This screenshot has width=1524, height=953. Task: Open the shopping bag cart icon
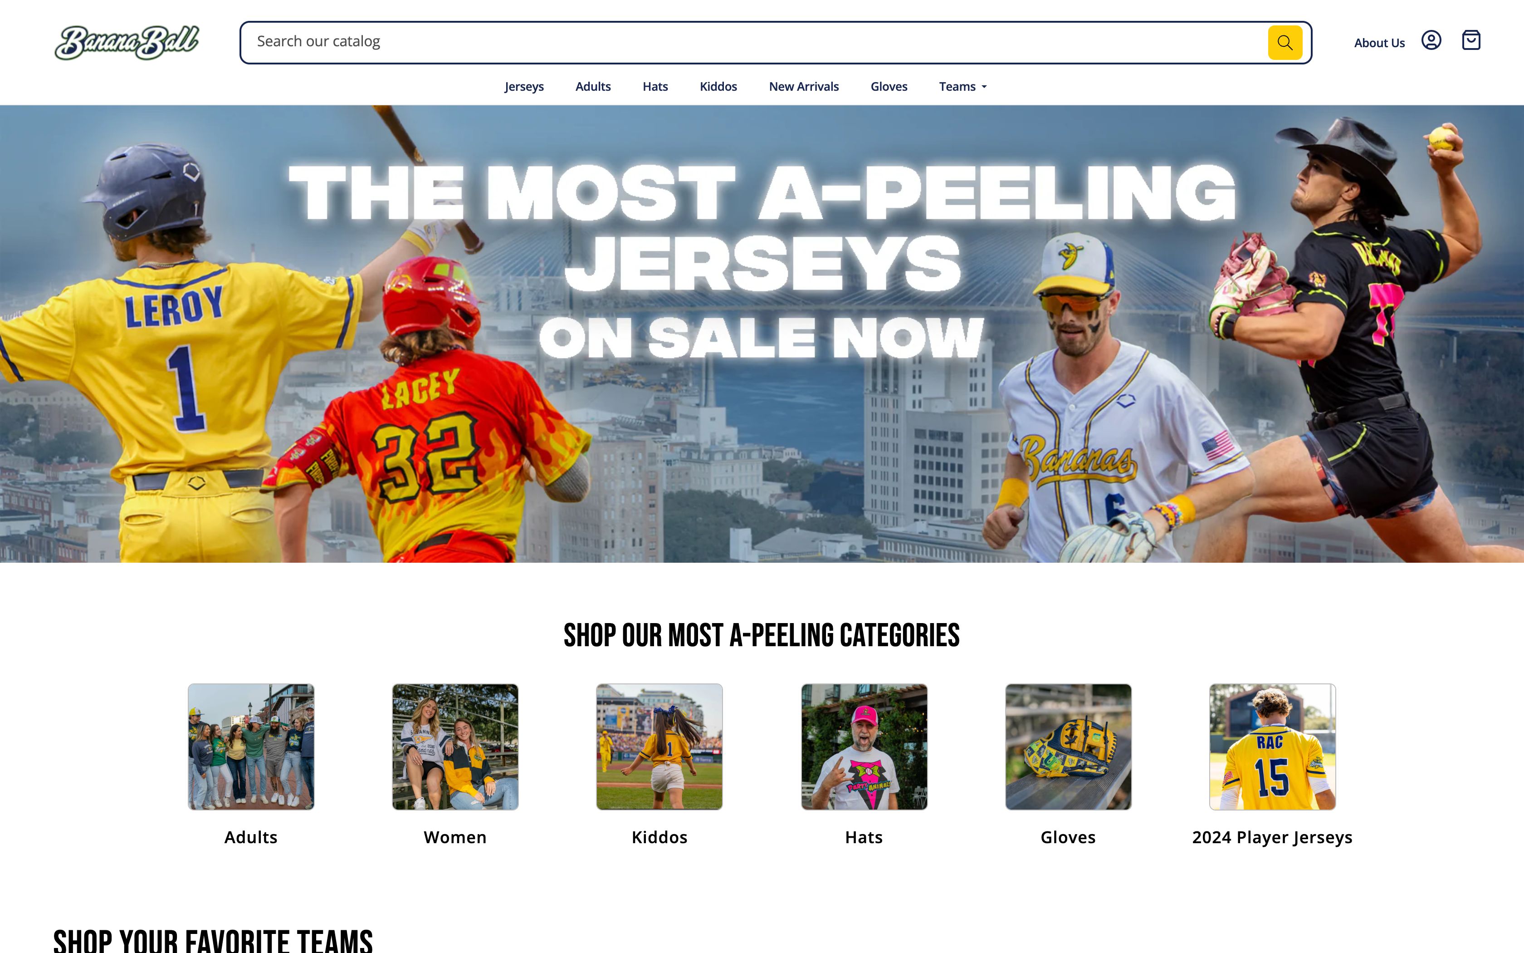(1470, 40)
